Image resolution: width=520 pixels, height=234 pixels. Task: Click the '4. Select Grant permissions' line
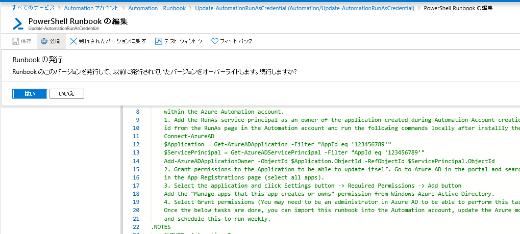click(x=342, y=202)
